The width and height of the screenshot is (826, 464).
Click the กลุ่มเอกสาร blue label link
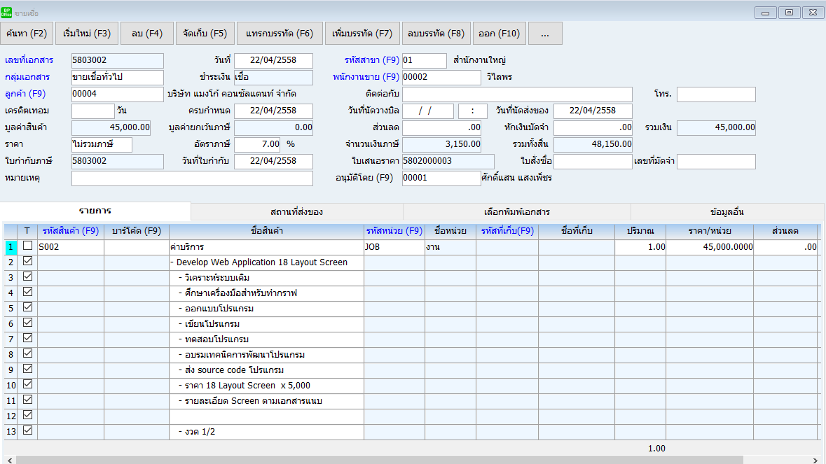pos(27,77)
